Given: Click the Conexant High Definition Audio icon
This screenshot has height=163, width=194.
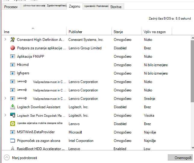Looking at the screenshot, I should point(13,40).
